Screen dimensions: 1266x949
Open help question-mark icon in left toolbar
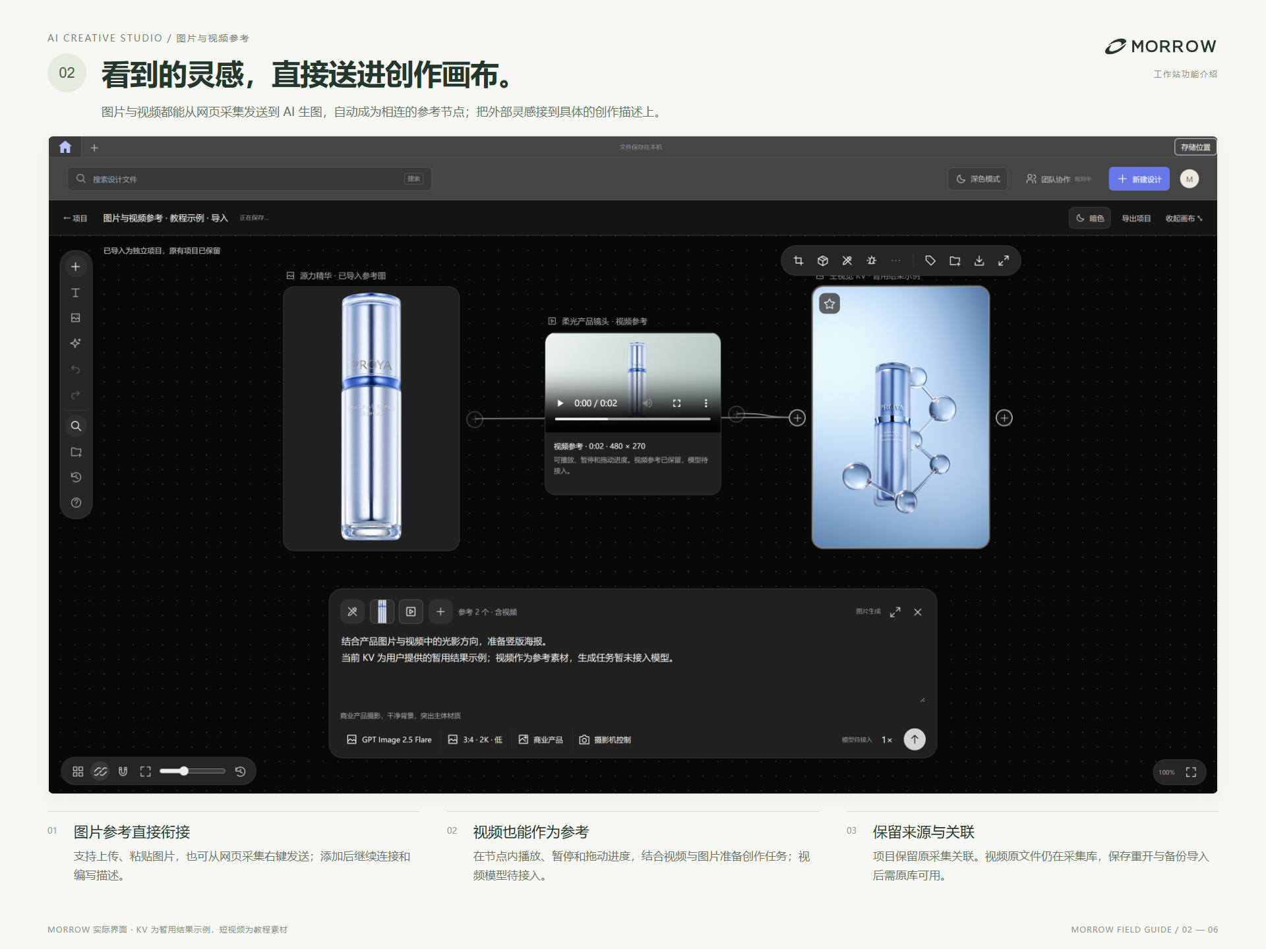pyautogui.click(x=76, y=503)
